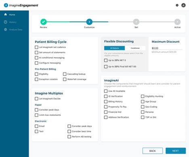Enable the Persona checkbox
The height and width of the screenshot is (157, 189).
tap(143, 112)
